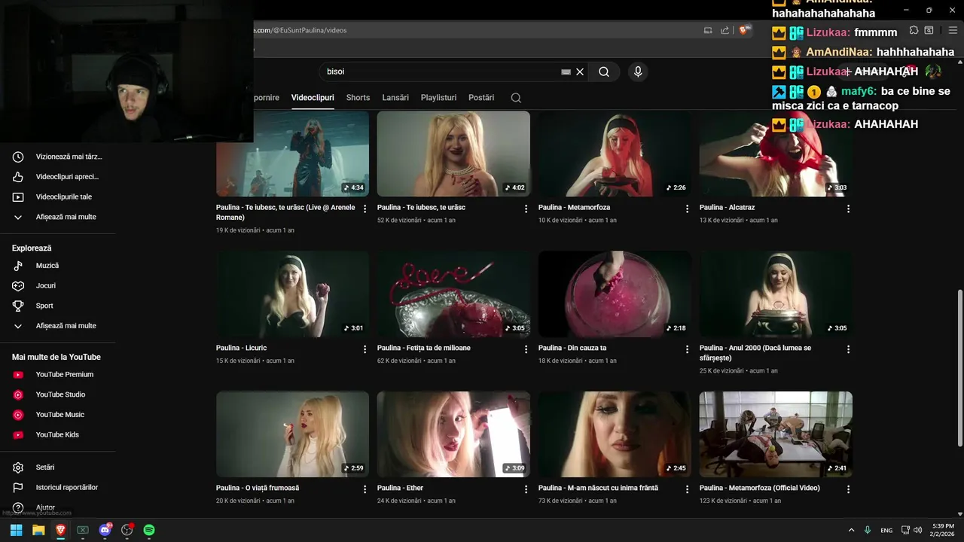
Task: Open title Paulina - Anul 2000 (Dacă lumea se sfârșește)
Action: [755, 353]
